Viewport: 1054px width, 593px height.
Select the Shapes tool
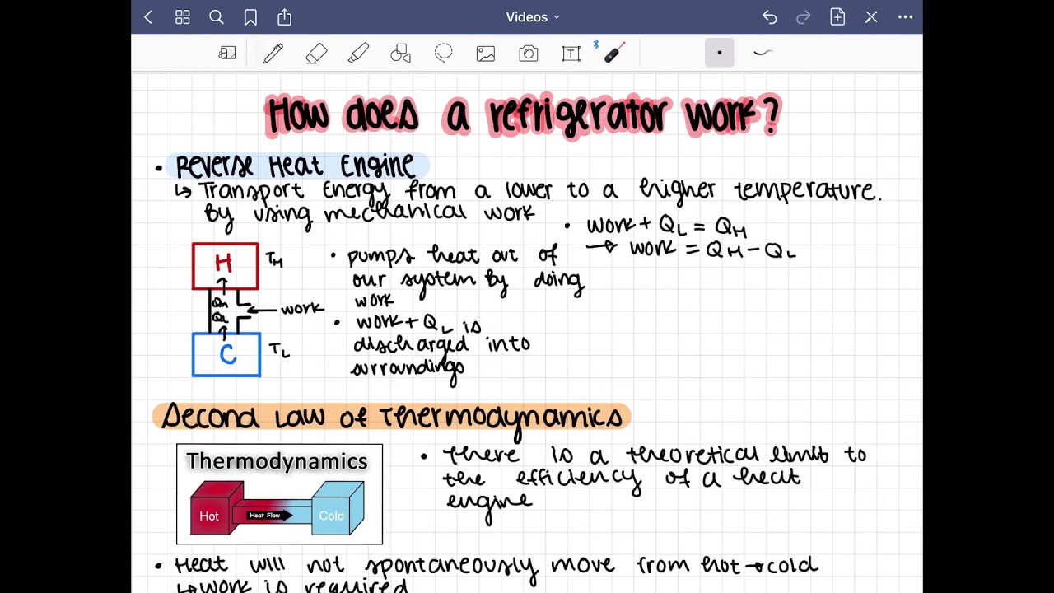pyautogui.click(x=401, y=54)
